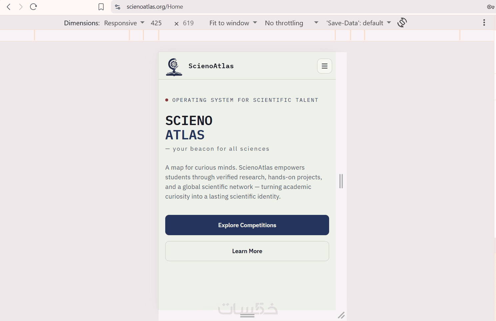
Task: Open the three-dot device toolbar options
Action: pos(484,23)
